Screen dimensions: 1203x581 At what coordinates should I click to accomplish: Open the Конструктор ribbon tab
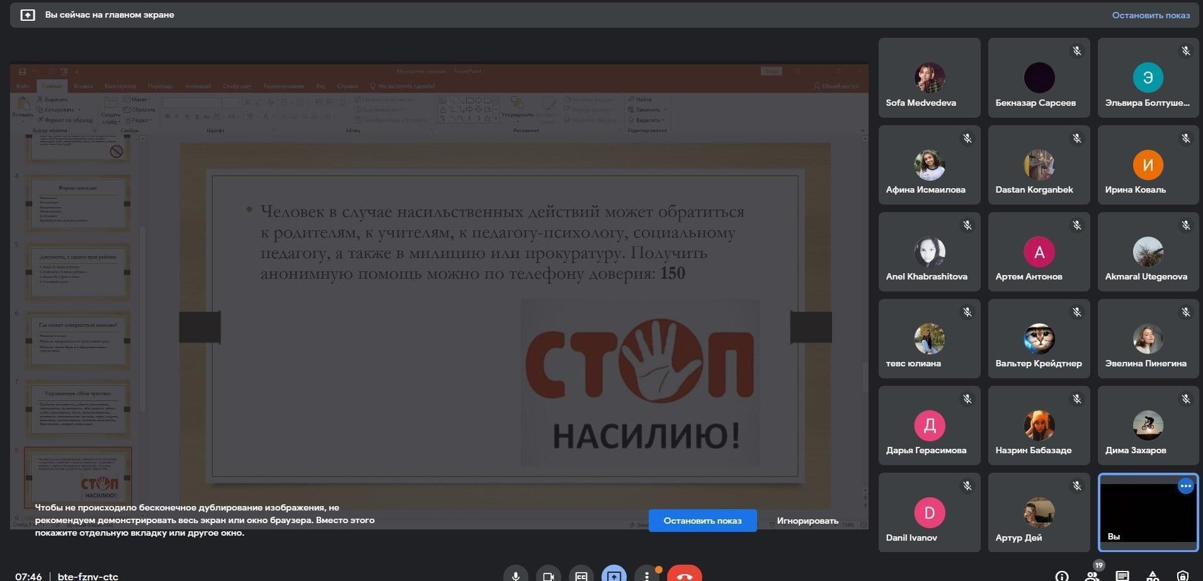coord(120,86)
